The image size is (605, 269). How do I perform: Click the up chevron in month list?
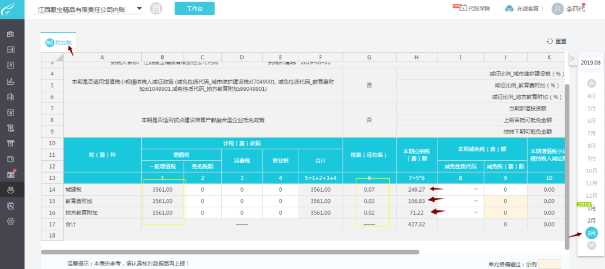pyautogui.click(x=591, y=83)
